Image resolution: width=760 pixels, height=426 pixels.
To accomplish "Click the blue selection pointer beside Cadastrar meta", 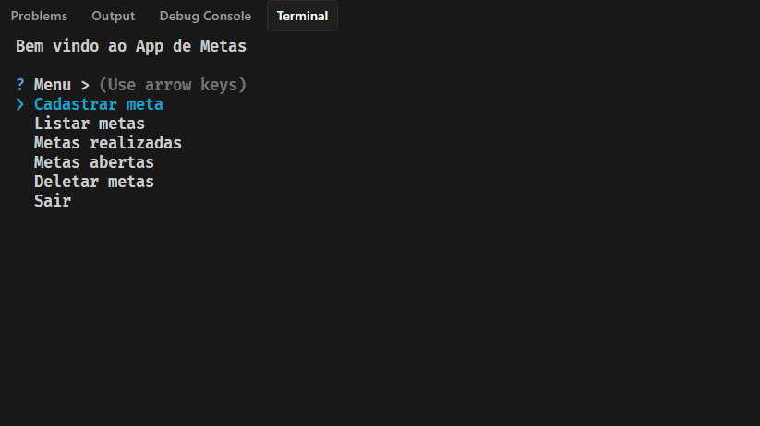I will click(20, 104).
